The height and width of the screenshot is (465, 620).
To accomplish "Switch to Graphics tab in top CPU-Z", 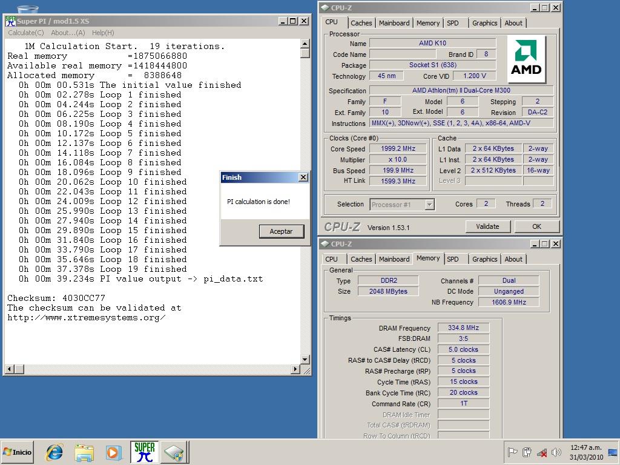I will coord(484,23).
